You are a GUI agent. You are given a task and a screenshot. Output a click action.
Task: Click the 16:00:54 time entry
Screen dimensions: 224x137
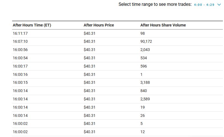[x=20, y=58]
